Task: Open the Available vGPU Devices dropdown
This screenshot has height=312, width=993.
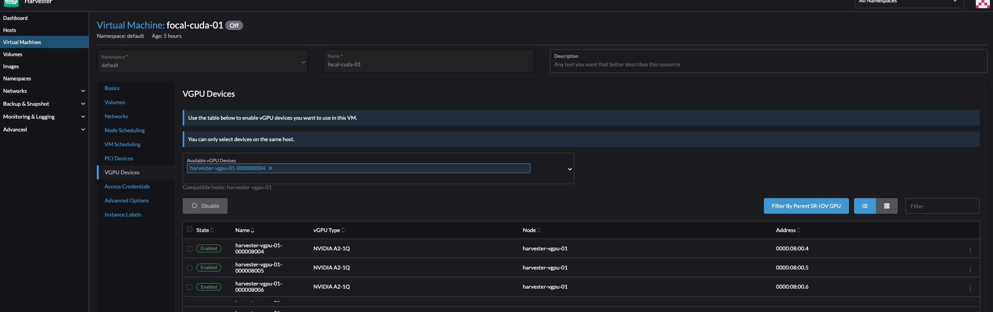Action: [x=569, y=169]
